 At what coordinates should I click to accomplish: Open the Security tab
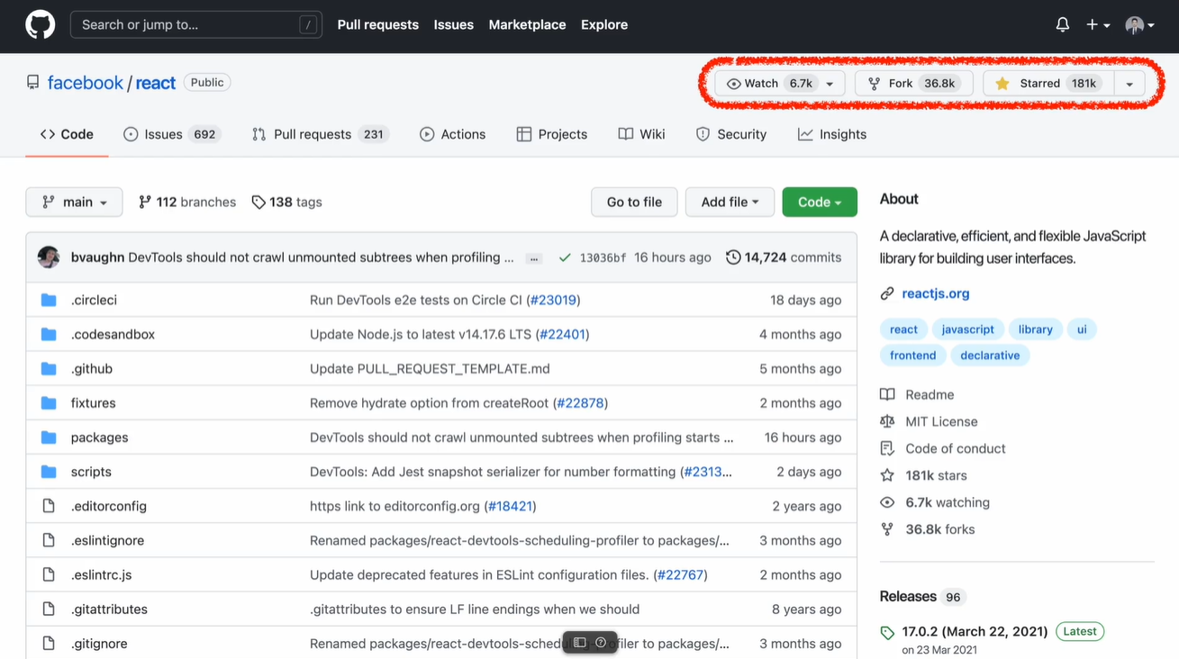point(731,134)
